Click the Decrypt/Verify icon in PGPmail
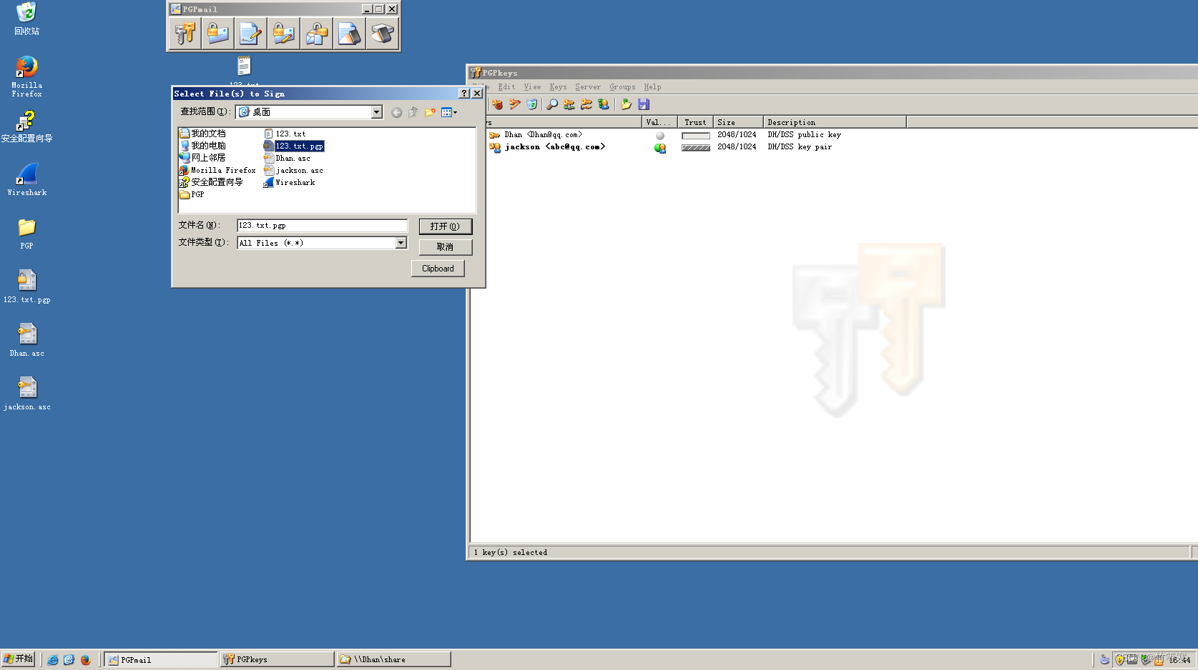The height and width of the screenshot is (670, 1198). (317, 34)
